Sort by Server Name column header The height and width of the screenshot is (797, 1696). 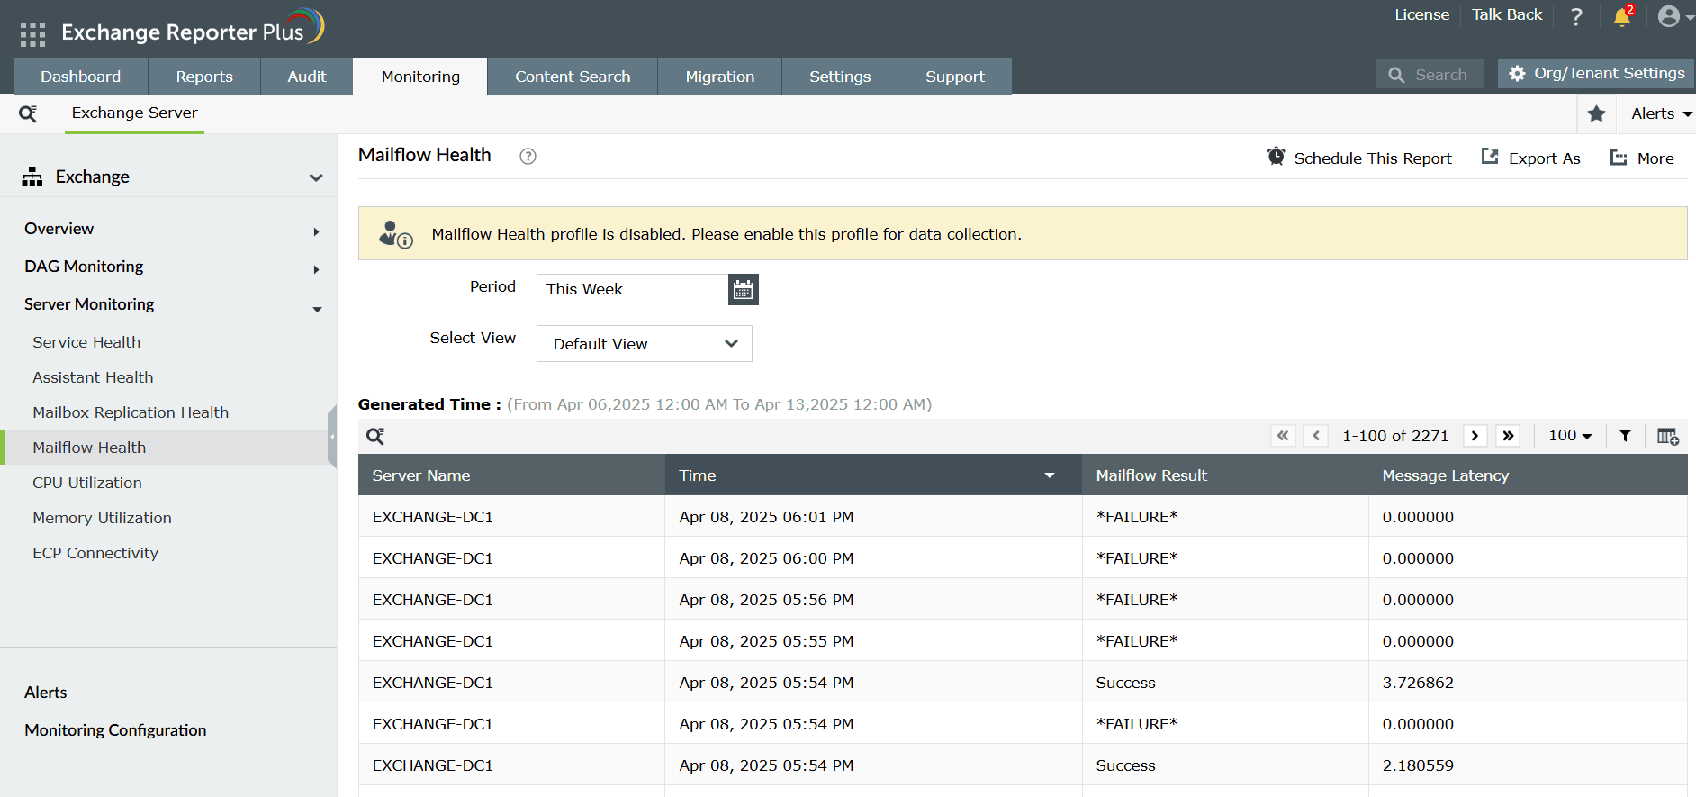coord(511,475)
